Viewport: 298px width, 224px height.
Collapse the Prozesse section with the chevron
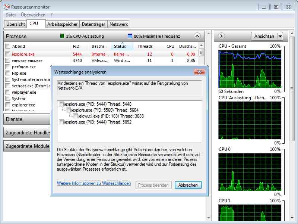(197, 36)
